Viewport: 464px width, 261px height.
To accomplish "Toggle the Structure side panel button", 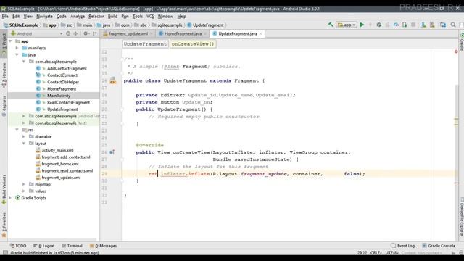I will pyautogui.click(x=4, y=75).
